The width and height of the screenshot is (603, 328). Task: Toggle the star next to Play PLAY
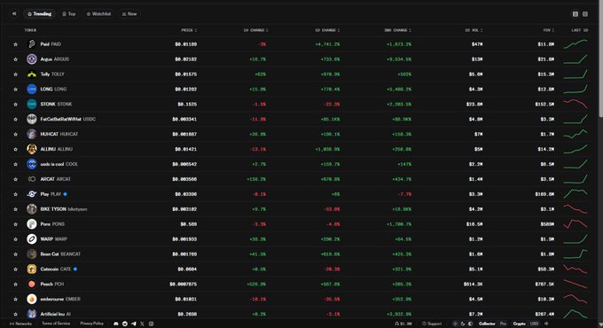click(x=15, y=194)
